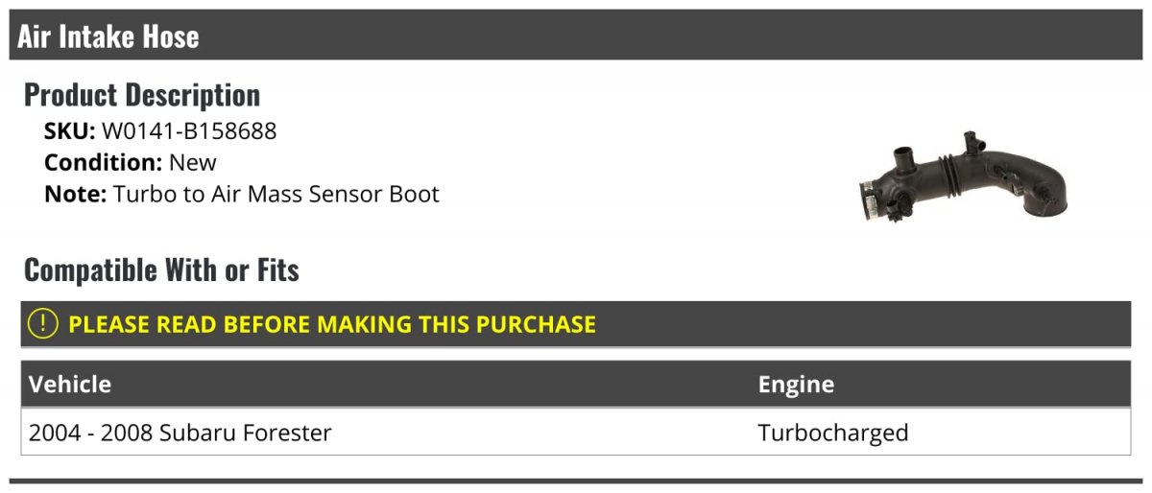The image size is (1152, 493).
Task: Click the SKU label
Action: click(x=70, y=131)
